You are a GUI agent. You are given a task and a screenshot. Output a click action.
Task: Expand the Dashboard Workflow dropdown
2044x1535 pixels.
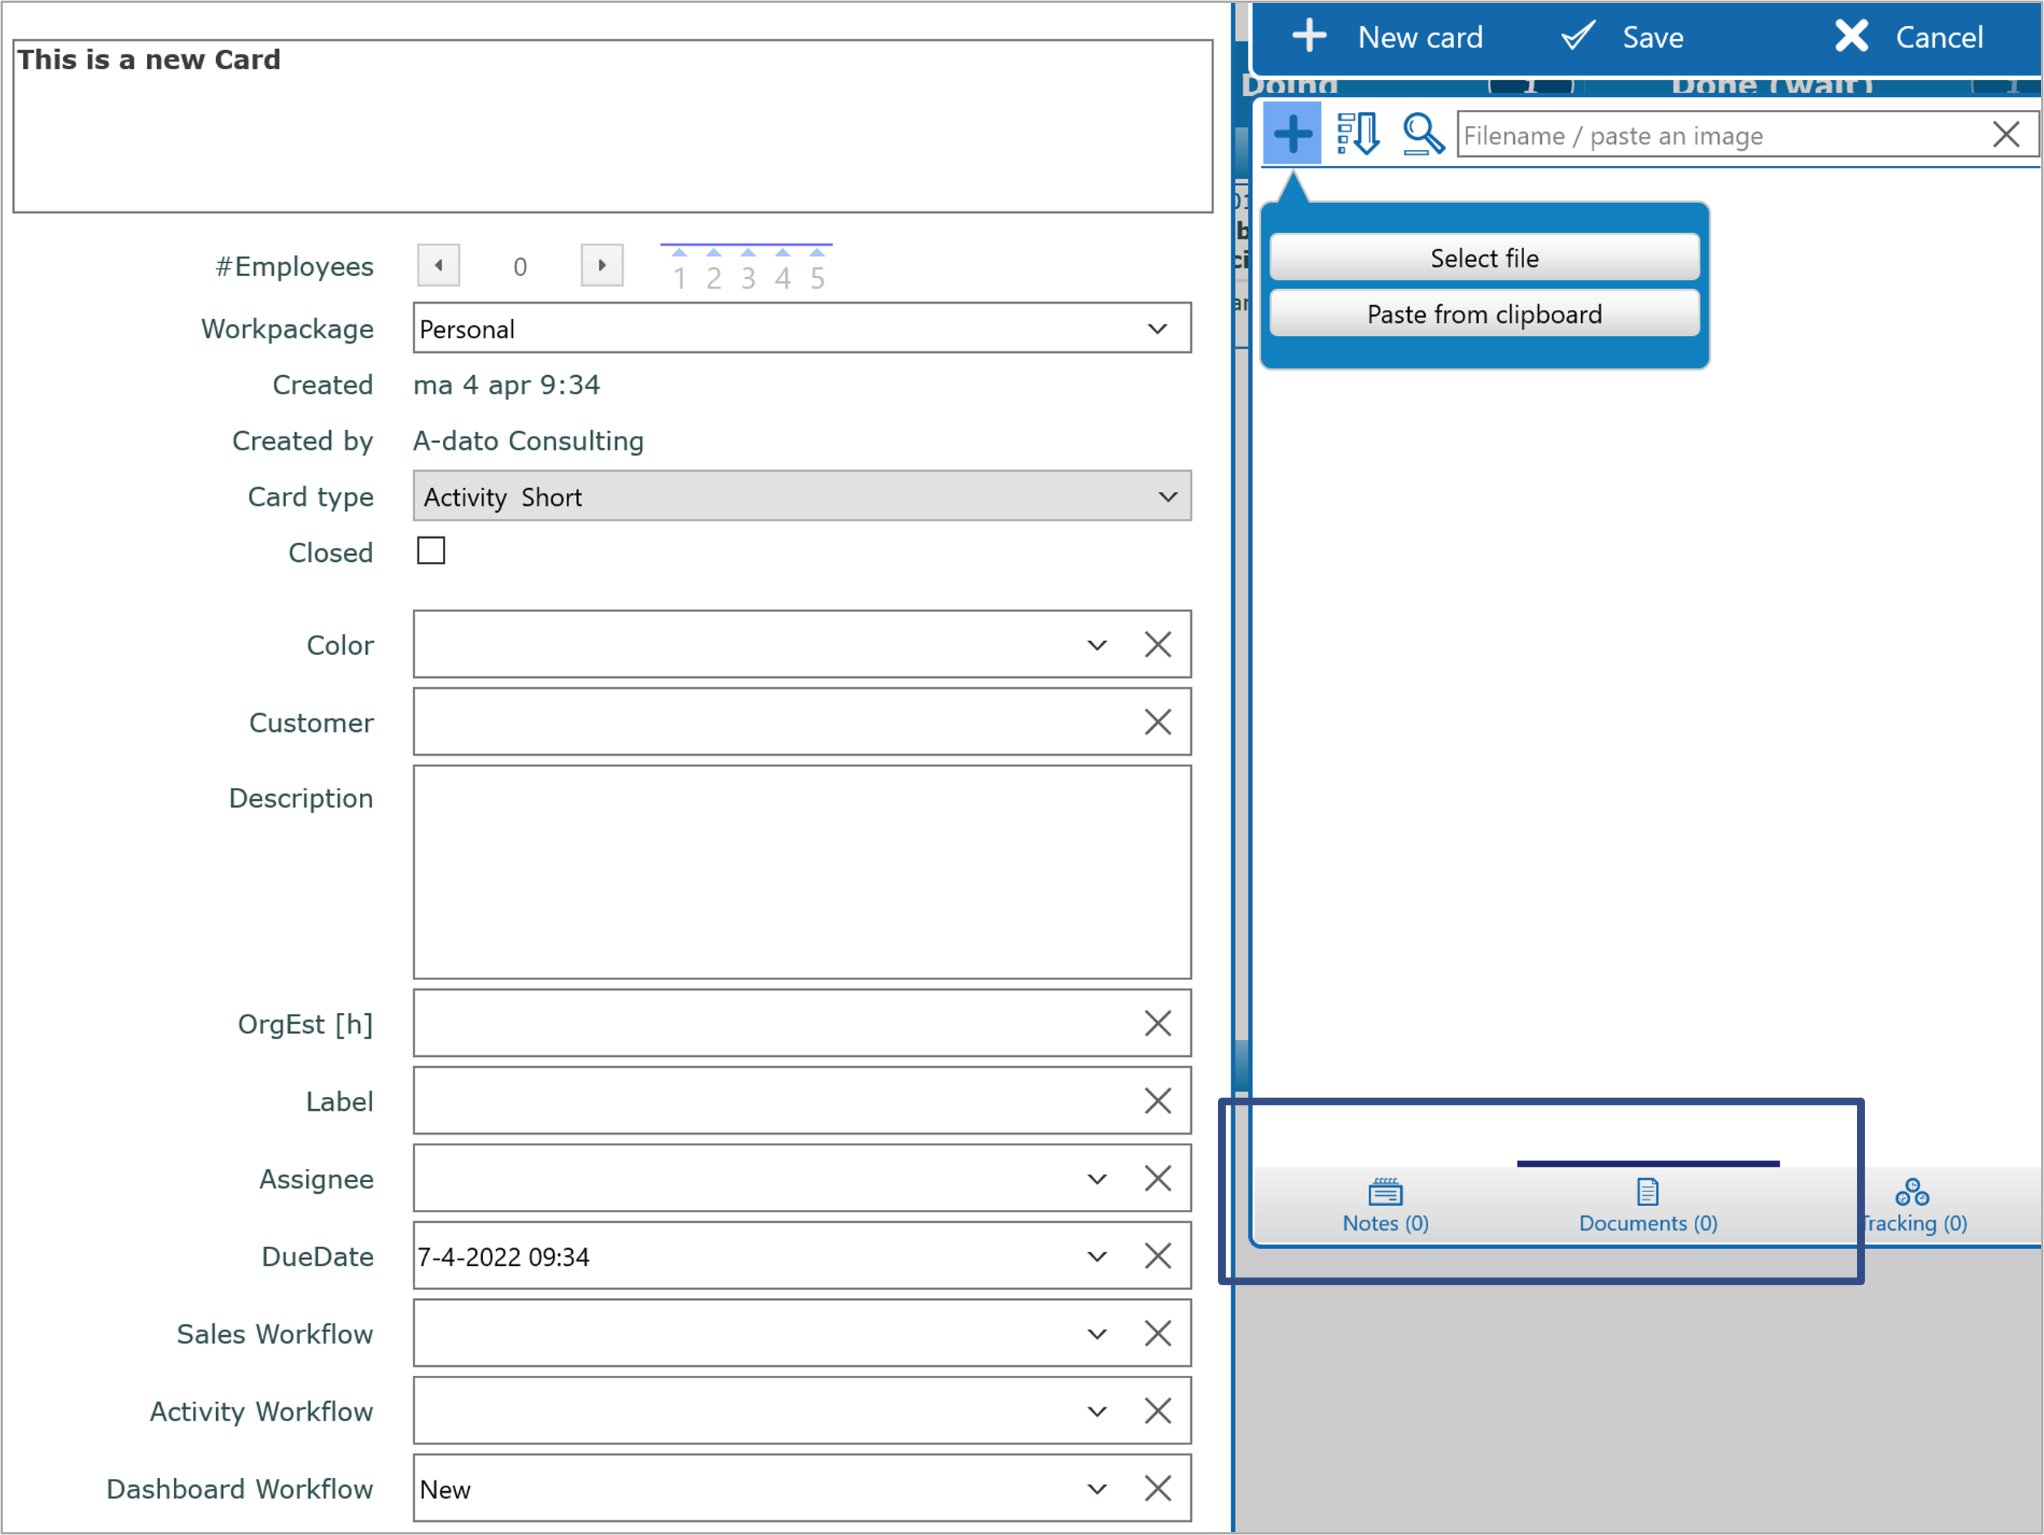click(x=1097, y=1489)
